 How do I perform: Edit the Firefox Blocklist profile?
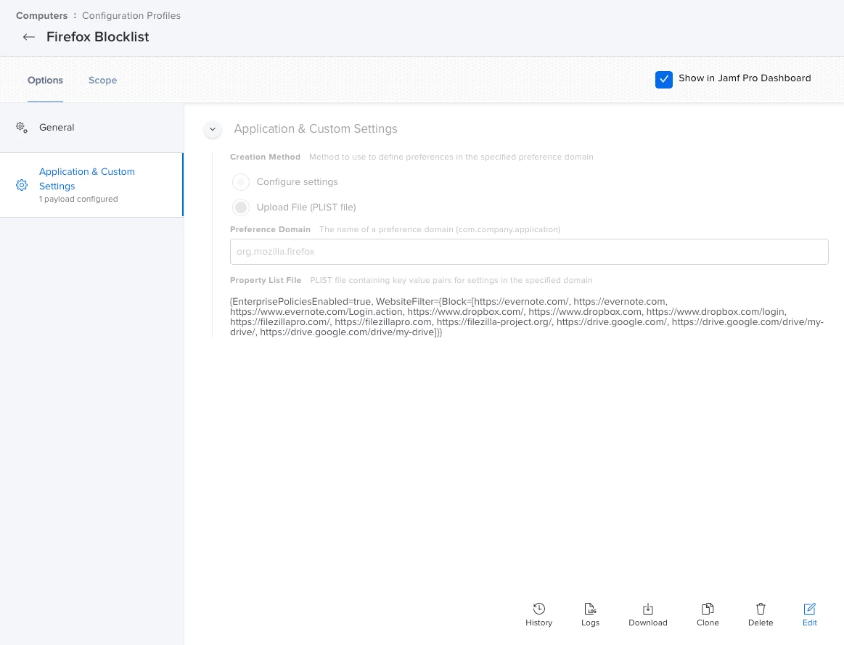tap(809, 615)
